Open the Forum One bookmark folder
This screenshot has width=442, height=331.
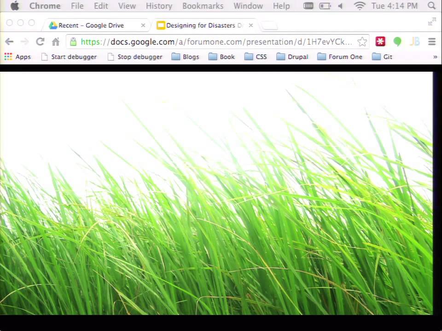click(340, 57)
